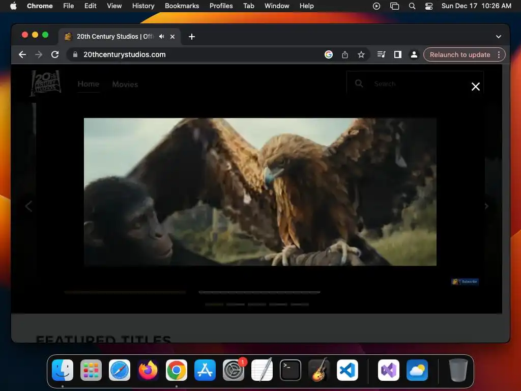
Task: Open the Bookmarks menu
Action: point(182,6)
